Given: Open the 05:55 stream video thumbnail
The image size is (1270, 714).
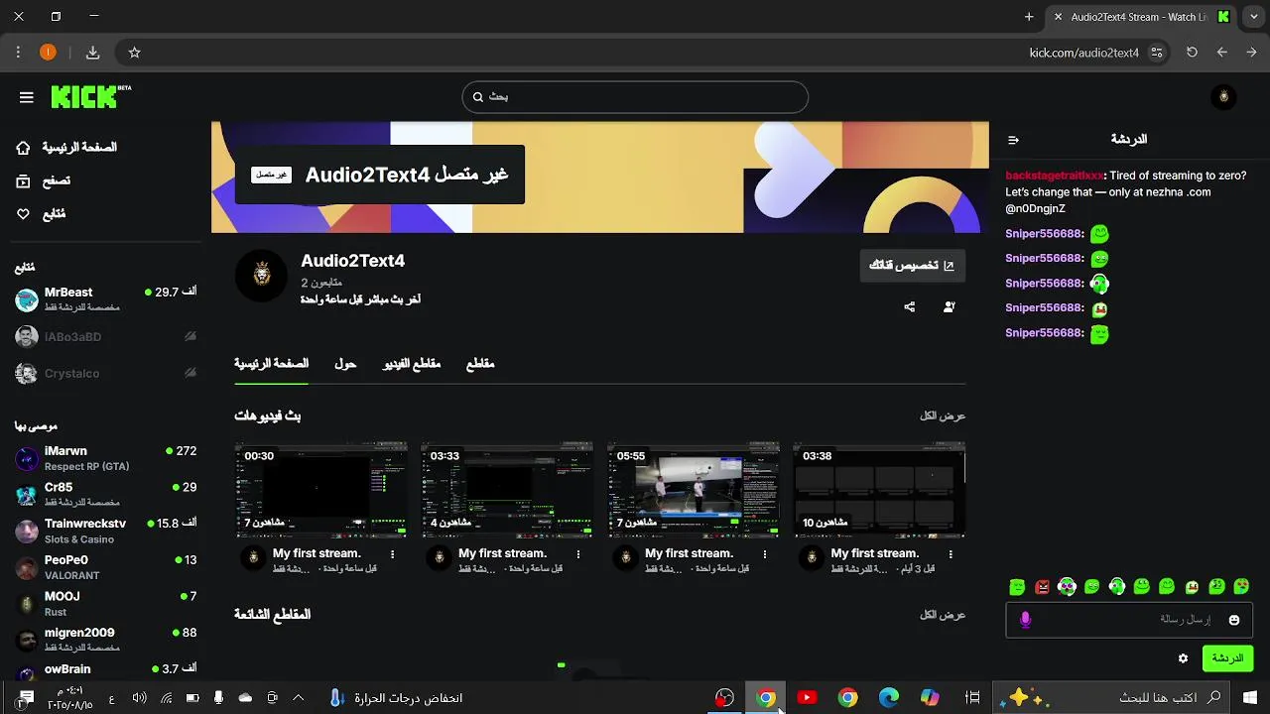Looking at the screenshot, I should pyautogui.click(x=694, y=490).
